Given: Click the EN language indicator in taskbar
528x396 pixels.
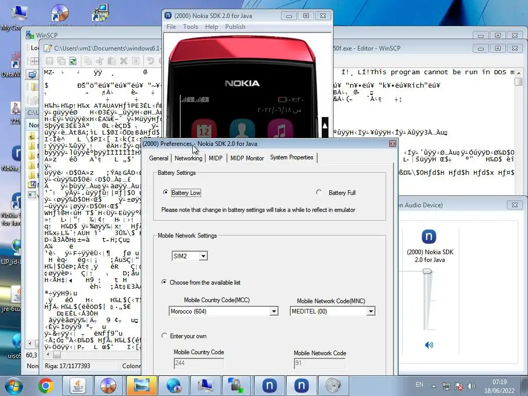Looking at the screenshot, I should coord(419,385).
